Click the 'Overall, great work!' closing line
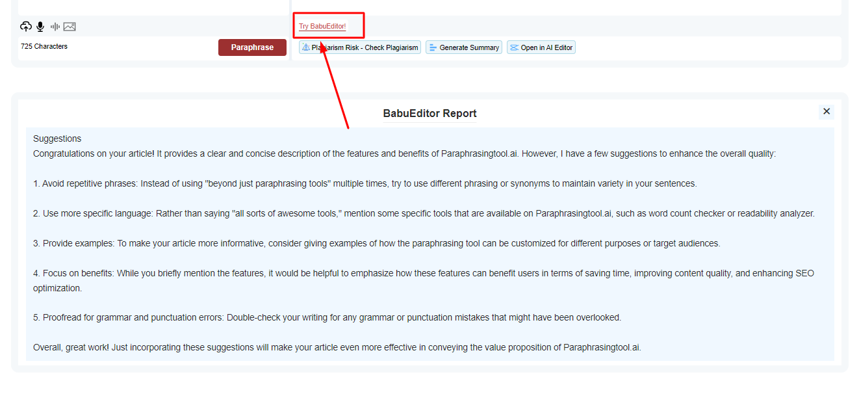 pyautogui.click(x=337, y=347)
